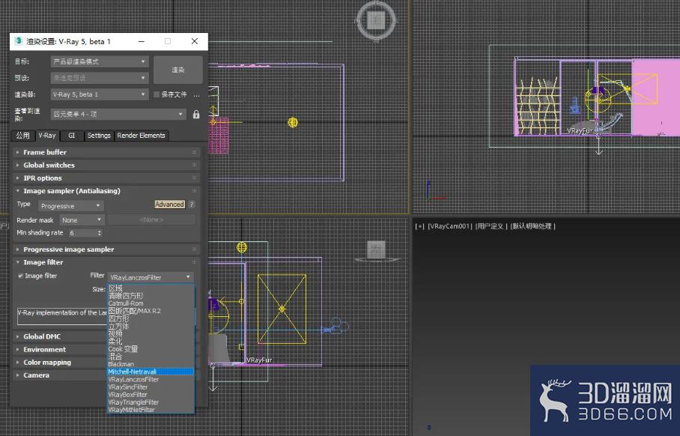Collapse the Image sampler (Antialiasing) rollout
This screenshot has height=436, width=680.
tap(106, 191)
